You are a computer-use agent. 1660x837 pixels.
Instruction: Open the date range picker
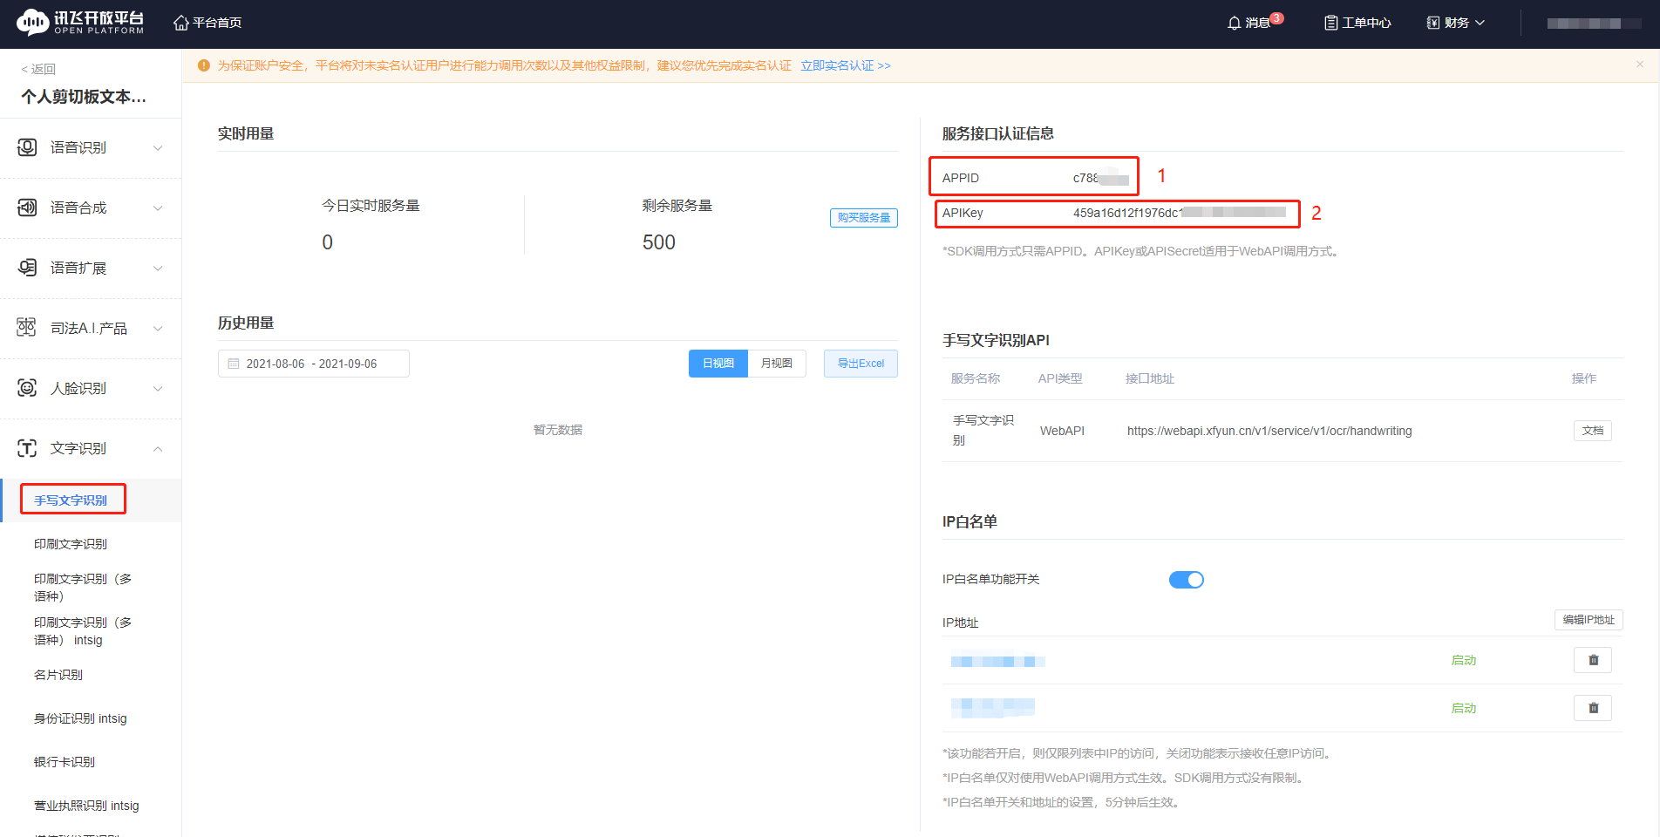pyautogui.click(x=313, y=363)
